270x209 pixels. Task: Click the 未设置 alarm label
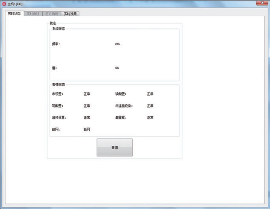pos(57,94)
